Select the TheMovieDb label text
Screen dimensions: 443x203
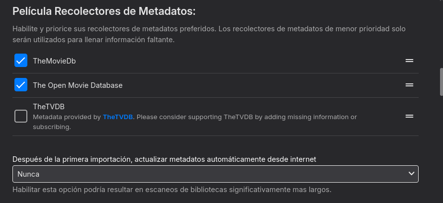pos(54,61)
